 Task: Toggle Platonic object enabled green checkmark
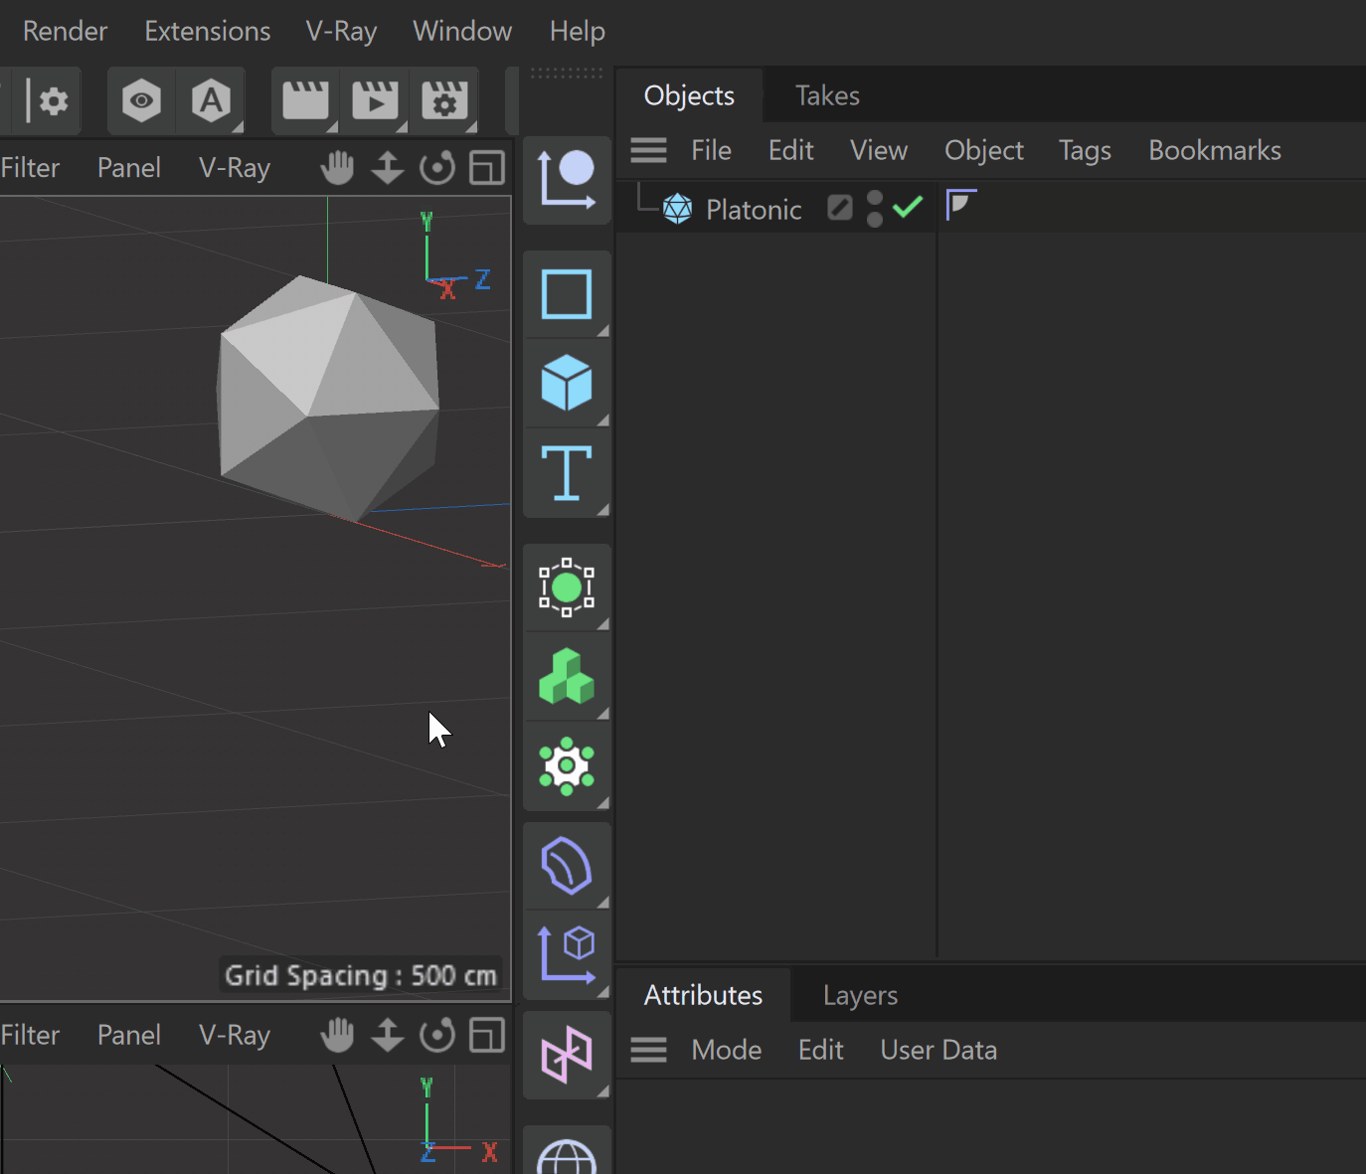(x=908, y=208)
